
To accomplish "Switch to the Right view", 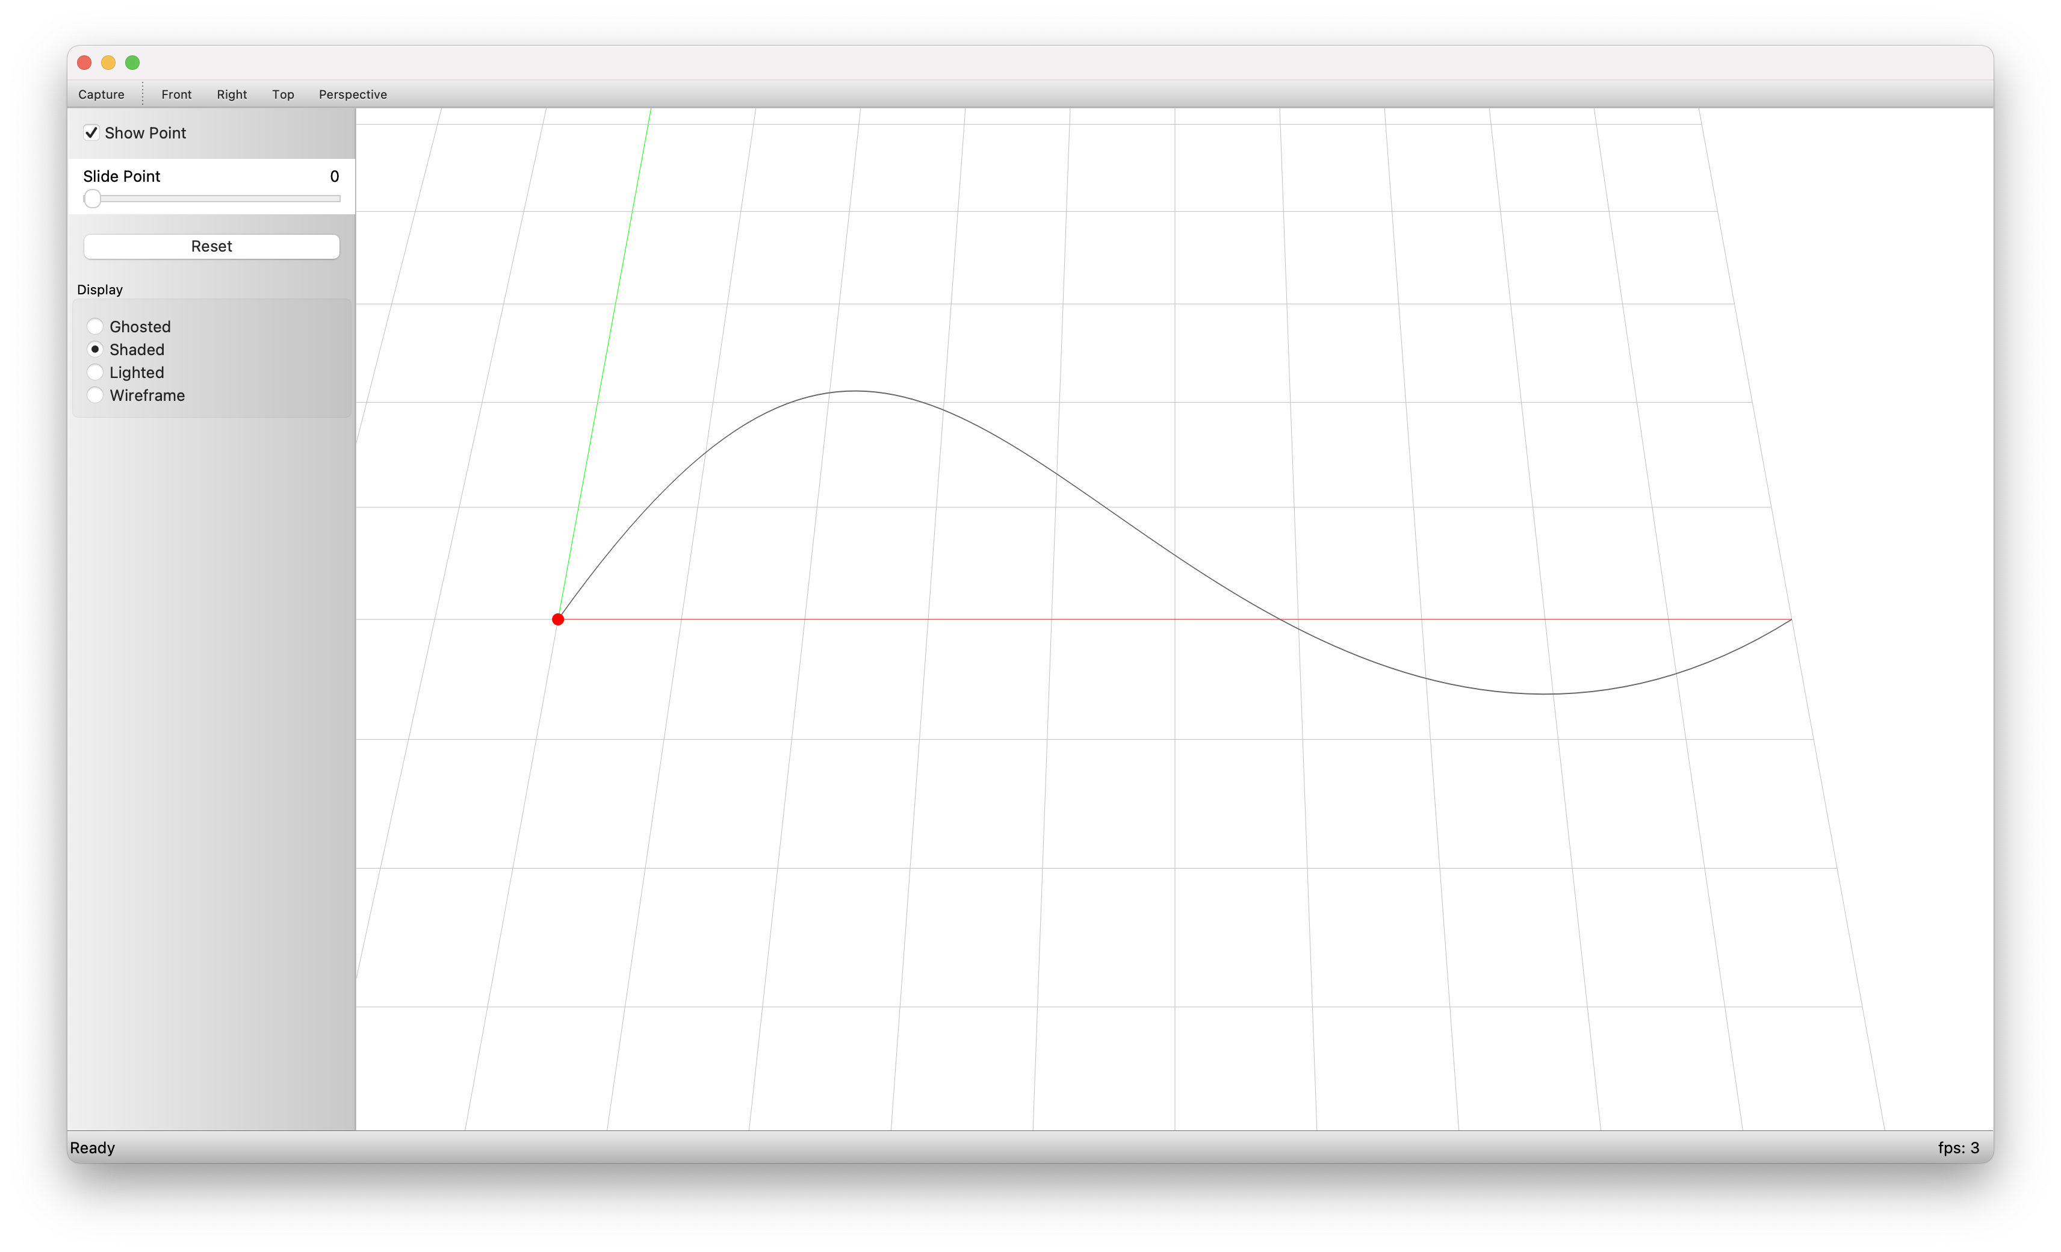I will click(x=231, y=94).
